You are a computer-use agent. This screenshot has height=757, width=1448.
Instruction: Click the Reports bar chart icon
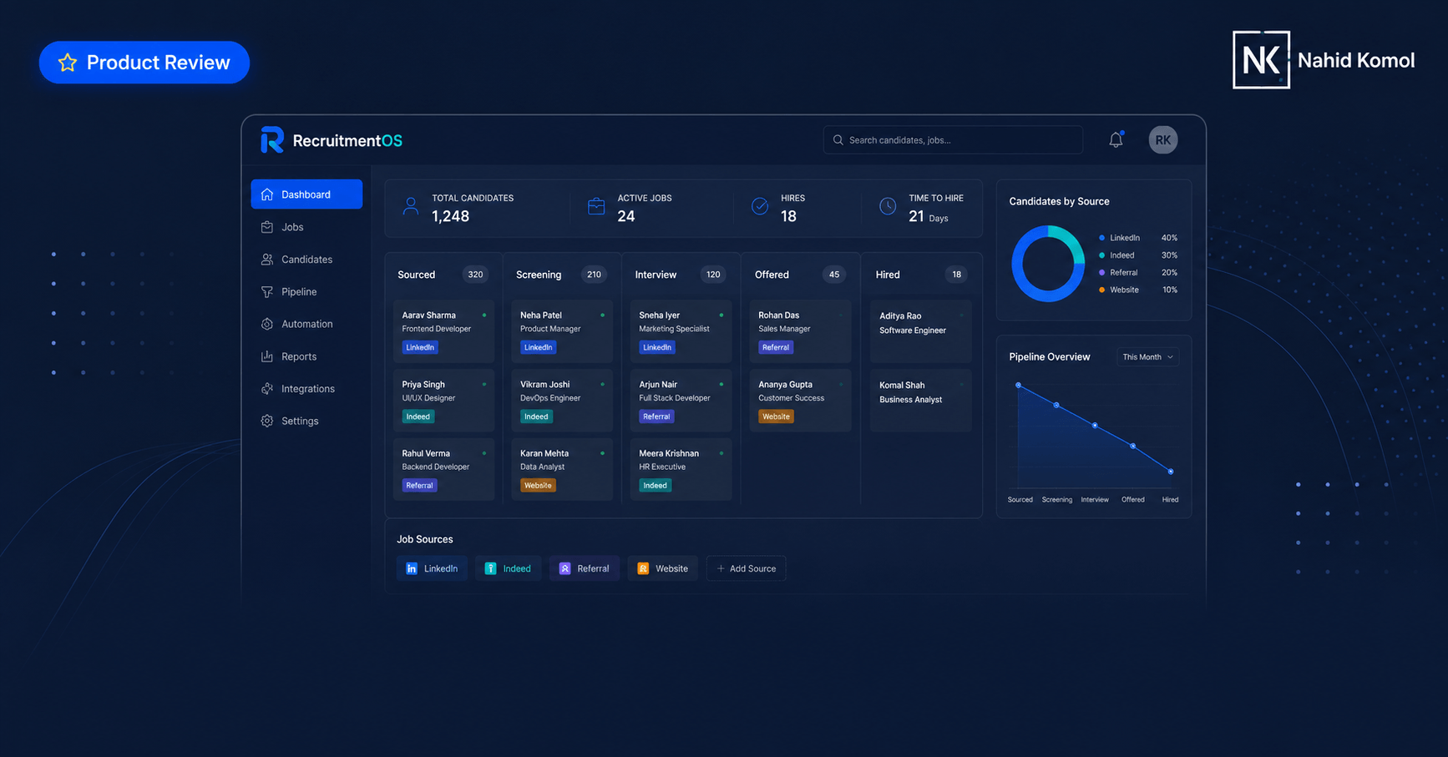(267, 356)
